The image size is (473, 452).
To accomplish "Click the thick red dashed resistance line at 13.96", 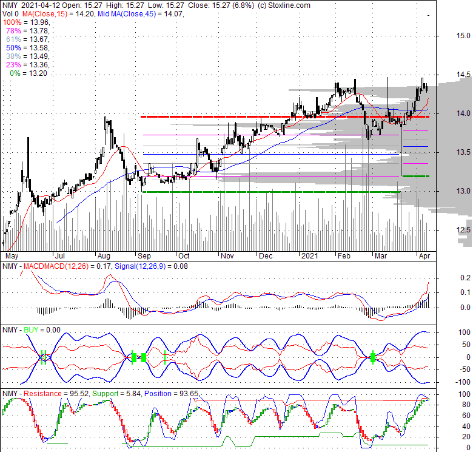I will 285,116.
